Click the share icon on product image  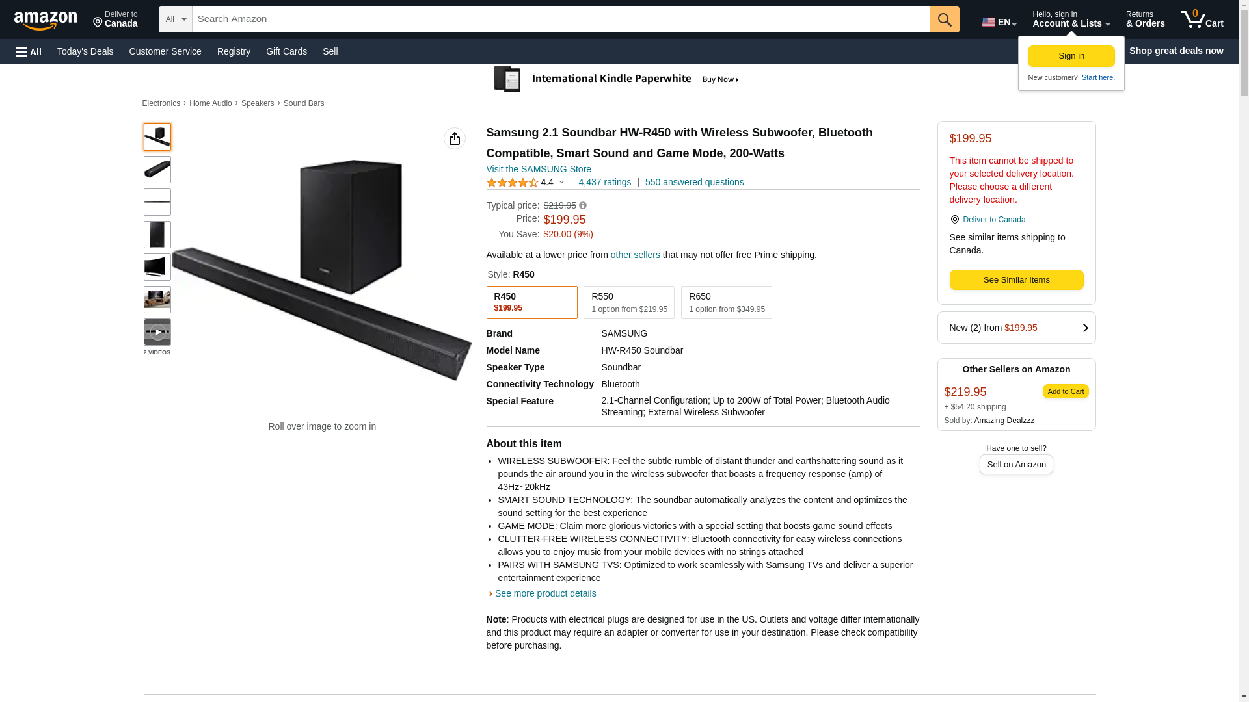pos(454,138)
